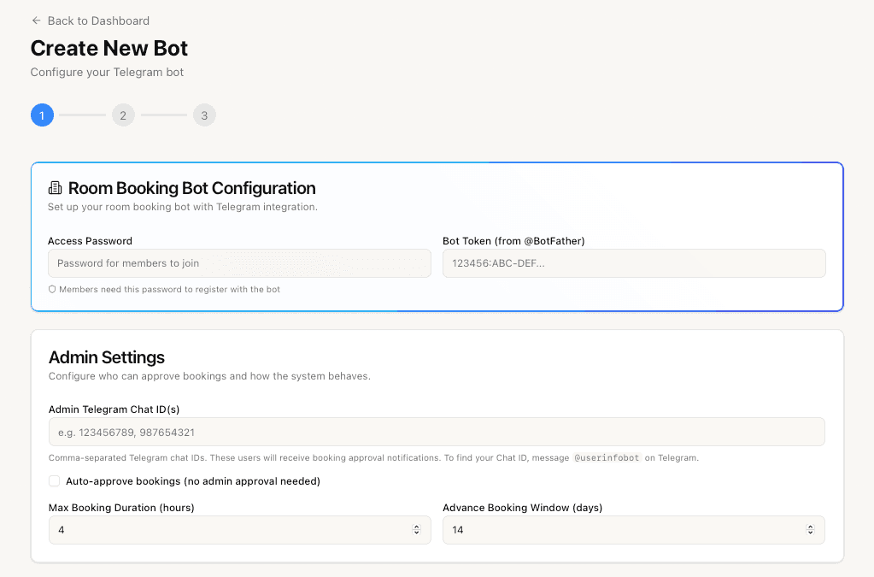Viewport: 874px width, 577px height.
Task: Click the Max Booking Duration stepper arrows
Action: [x=416, y=530]
